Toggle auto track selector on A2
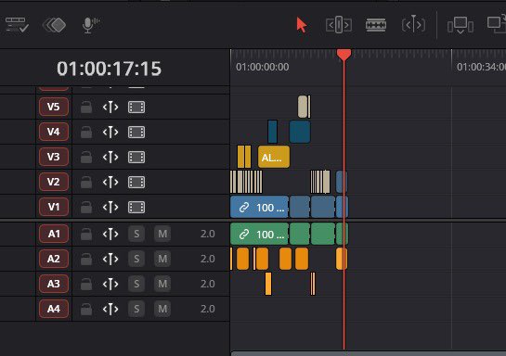Viewport: 506px width, 356px height. pyautogui.click(x=110, y=259)
